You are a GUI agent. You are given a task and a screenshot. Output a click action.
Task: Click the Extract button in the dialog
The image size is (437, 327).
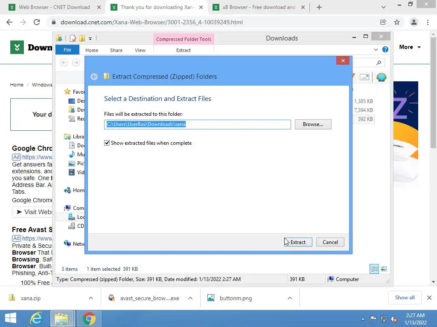298,242
